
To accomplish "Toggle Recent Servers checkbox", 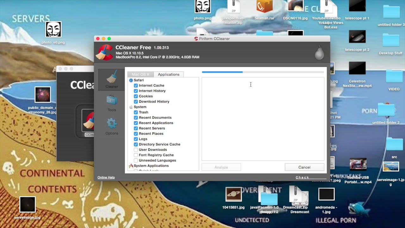I will click(x=136, y=128).
